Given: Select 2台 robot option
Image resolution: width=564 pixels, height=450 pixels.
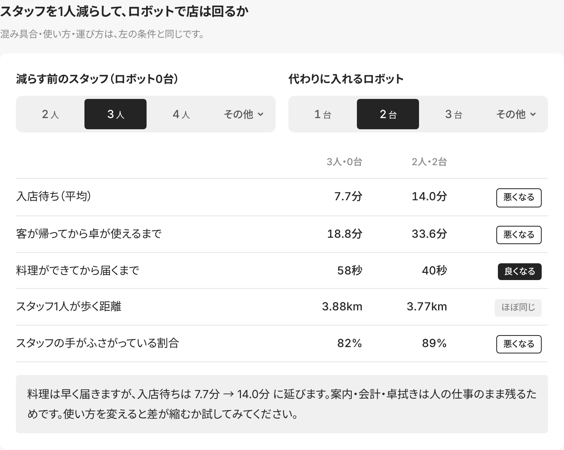Looking at the screenshot, I should tap(388, 114).
